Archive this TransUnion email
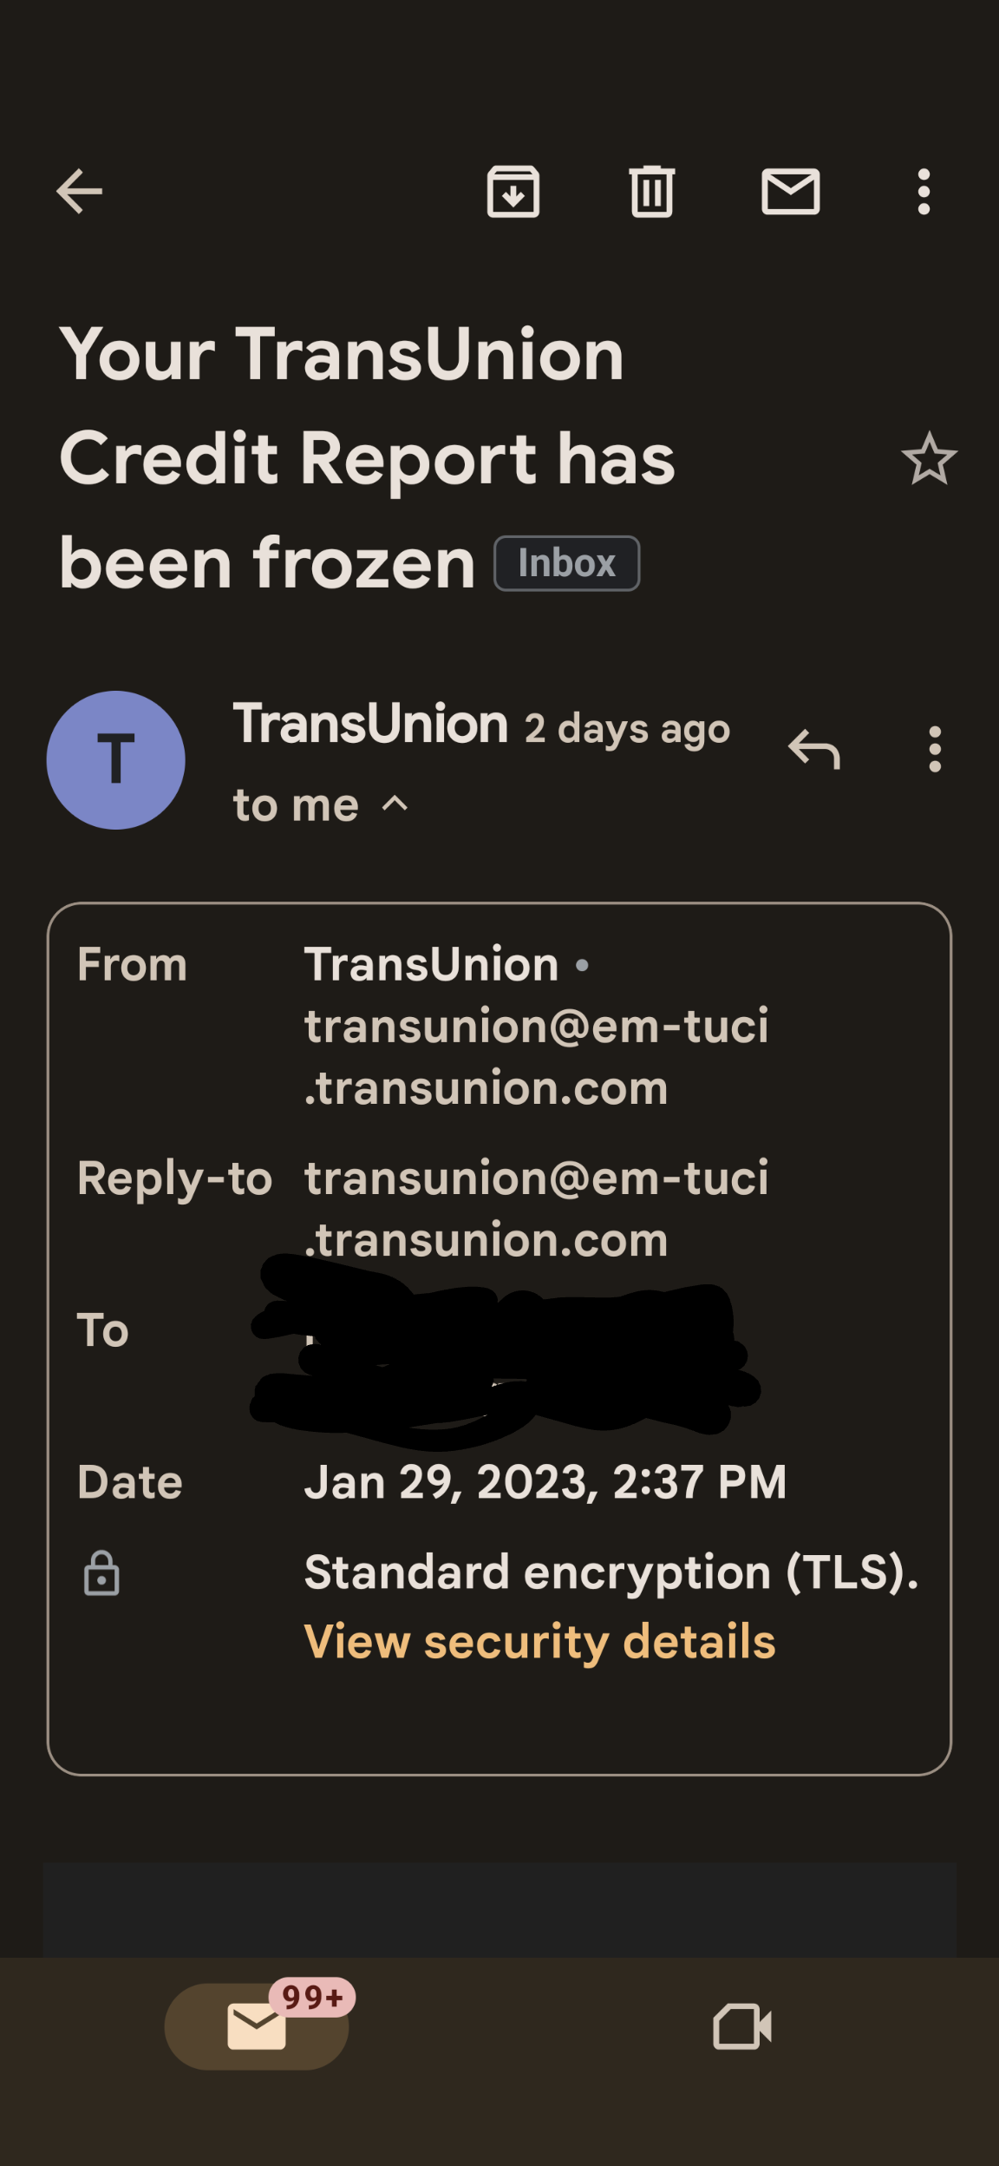Screen dimensions: 999x2166 (x=513, y=191)
